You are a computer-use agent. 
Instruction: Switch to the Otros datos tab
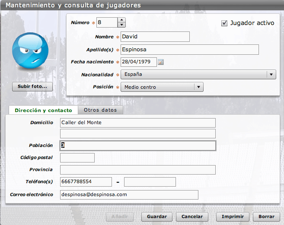pos(100,110)
